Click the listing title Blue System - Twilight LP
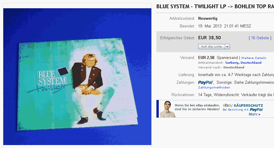The width and height of the screenshot is (274, 148). pyautogui.click(x=215, y=6)
